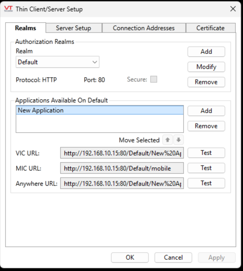This screenshot has width=243, height=271.
Task: Go to the Certificate tab
Action: point(211,28)
